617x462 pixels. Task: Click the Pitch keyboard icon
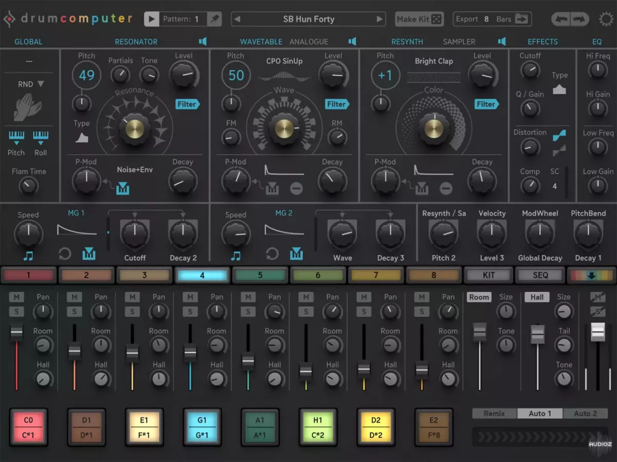[x=16, y=137]
